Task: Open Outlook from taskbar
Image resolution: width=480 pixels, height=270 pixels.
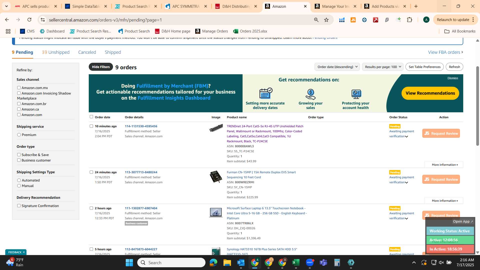Action: (241, 262)
